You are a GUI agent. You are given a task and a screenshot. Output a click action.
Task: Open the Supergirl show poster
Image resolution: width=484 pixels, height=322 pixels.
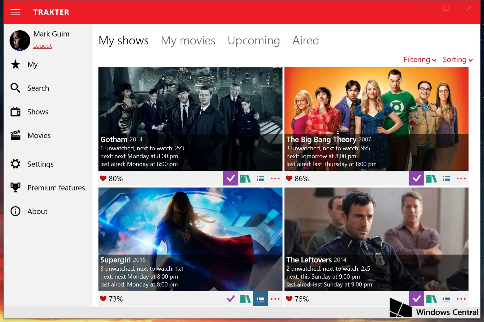point(190,239)
